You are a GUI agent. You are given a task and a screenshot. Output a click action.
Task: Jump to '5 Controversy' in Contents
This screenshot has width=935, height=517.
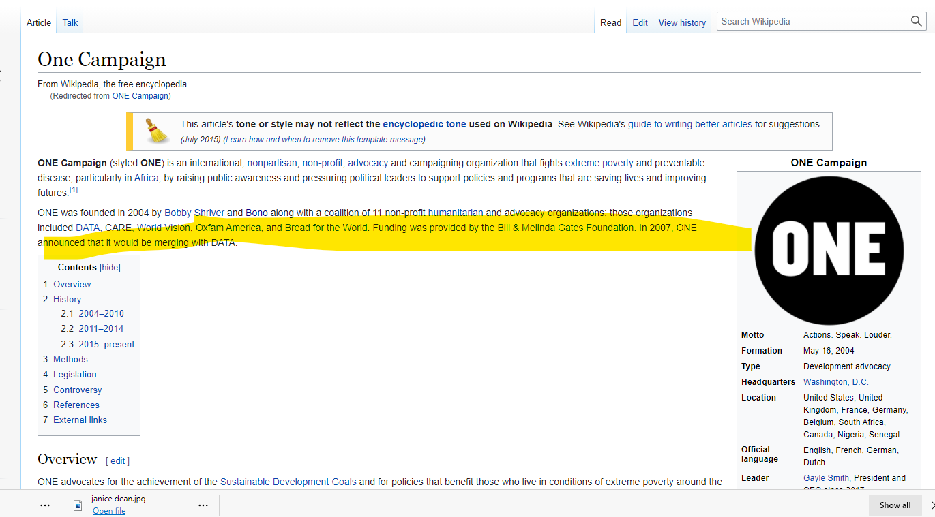click(x=72, y=390)
